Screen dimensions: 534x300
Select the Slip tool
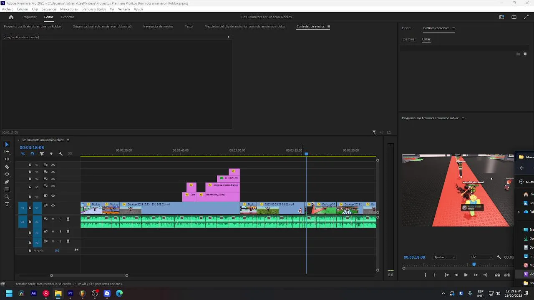point(7,174)
